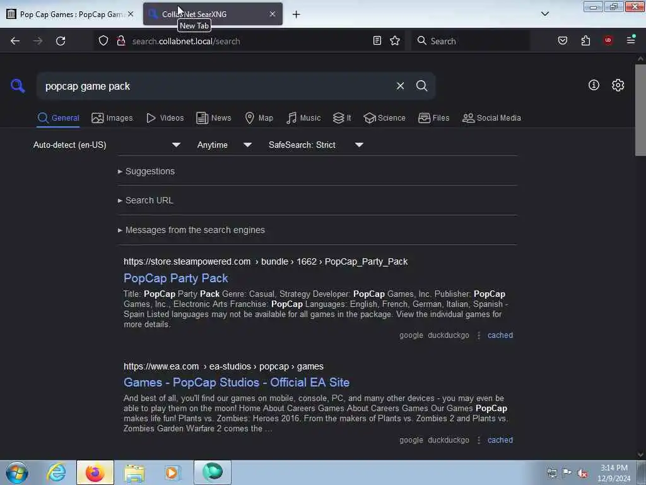This screenshot has width=646, height=485.
Task: Open cached version of PopCap Party Pack
Action: [500, 335]
